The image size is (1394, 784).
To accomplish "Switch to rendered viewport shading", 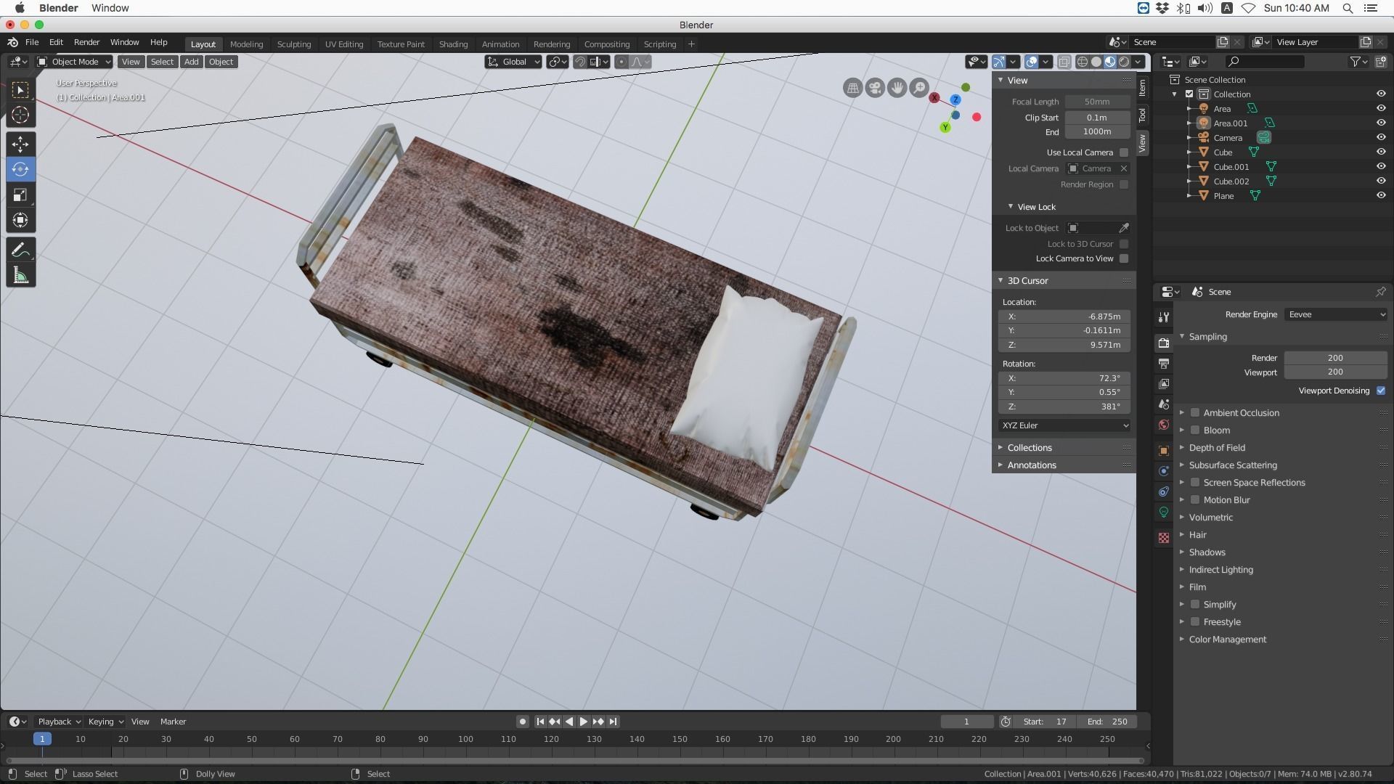I will click(x=1124, y=62).
